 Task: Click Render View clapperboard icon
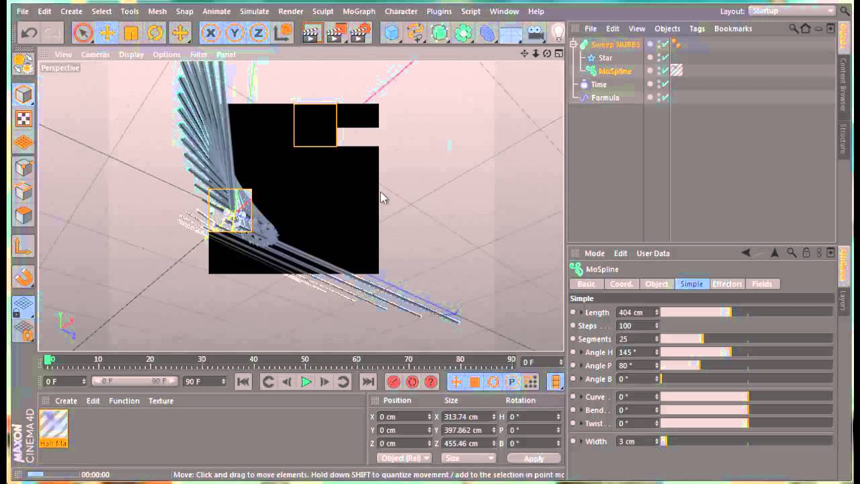(312, 32)
